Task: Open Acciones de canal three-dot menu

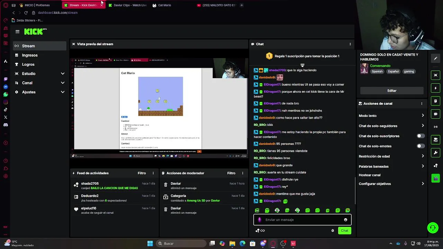Action: tap(422, 103)
